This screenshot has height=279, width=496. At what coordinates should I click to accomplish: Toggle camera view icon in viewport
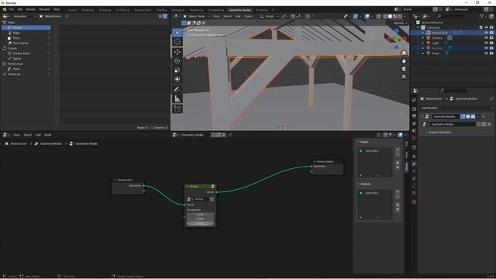pos(404,69)
